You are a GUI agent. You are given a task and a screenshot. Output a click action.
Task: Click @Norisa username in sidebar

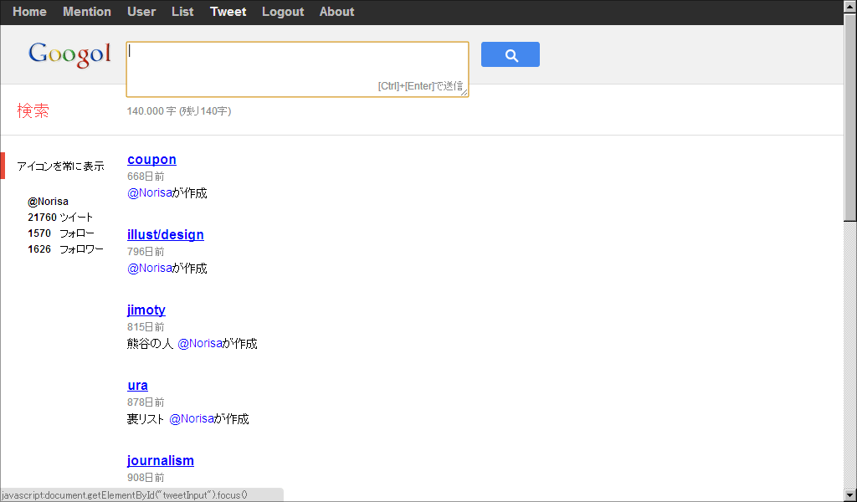point(48,202)
